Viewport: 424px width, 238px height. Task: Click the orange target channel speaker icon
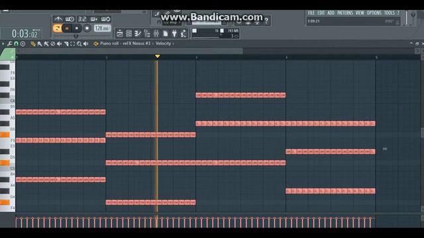coord(95,44)
